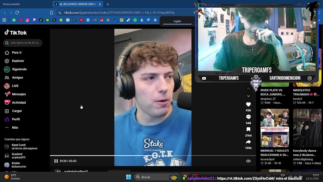Go forward in browser history

point(11,13)
